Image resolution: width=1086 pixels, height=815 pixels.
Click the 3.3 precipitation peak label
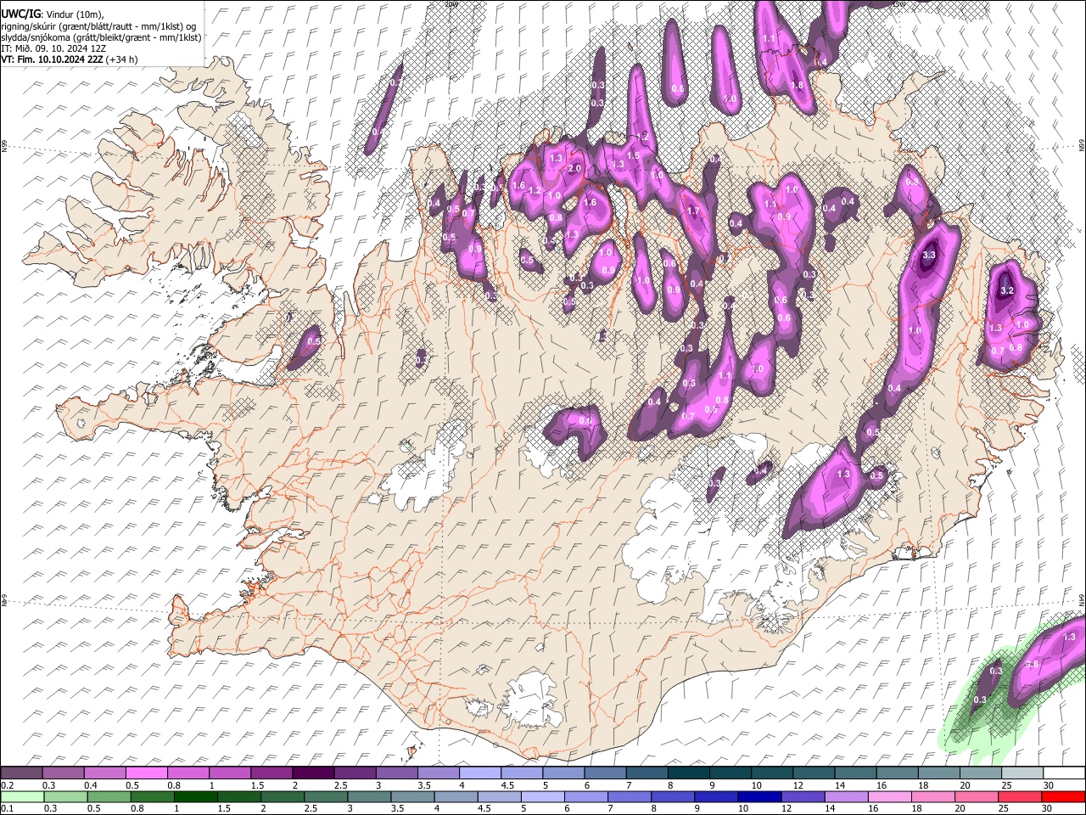click(x=928, y=255)
